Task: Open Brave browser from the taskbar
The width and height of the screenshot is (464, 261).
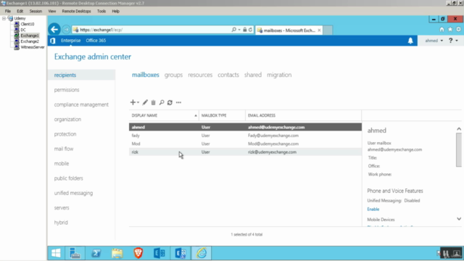Action: tap(138, 253)
